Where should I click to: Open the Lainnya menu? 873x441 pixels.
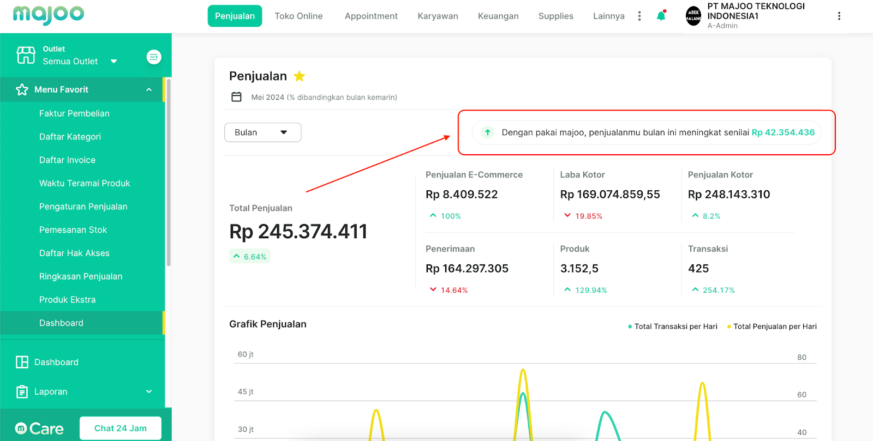point(608,16)
